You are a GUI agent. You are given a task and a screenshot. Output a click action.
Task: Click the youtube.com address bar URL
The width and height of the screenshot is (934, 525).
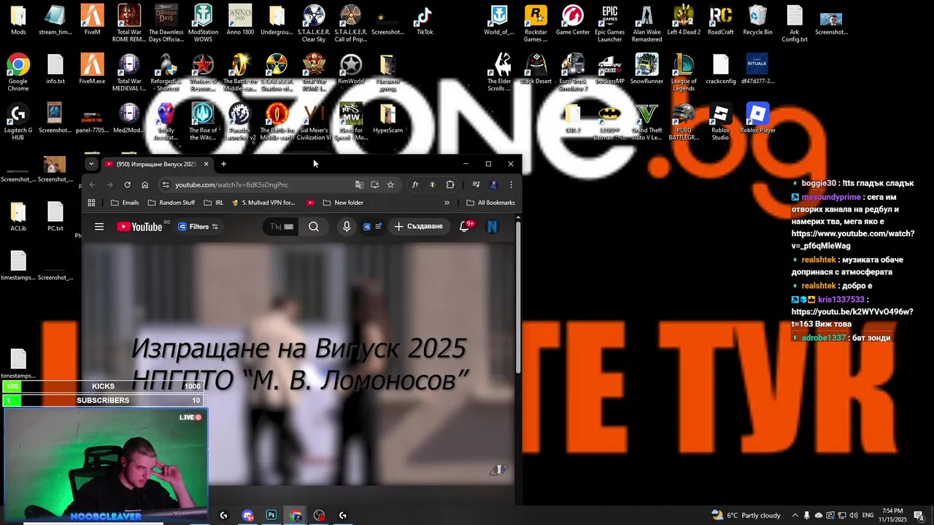231,184
